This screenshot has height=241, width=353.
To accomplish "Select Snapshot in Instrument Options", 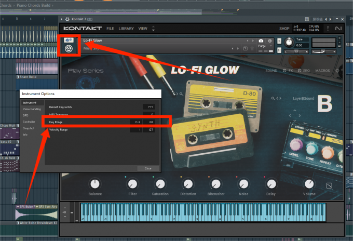I will point(29,128).
